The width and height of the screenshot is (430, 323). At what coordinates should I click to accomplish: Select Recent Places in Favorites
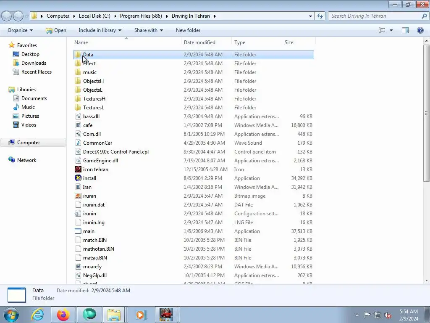[37, 71]
